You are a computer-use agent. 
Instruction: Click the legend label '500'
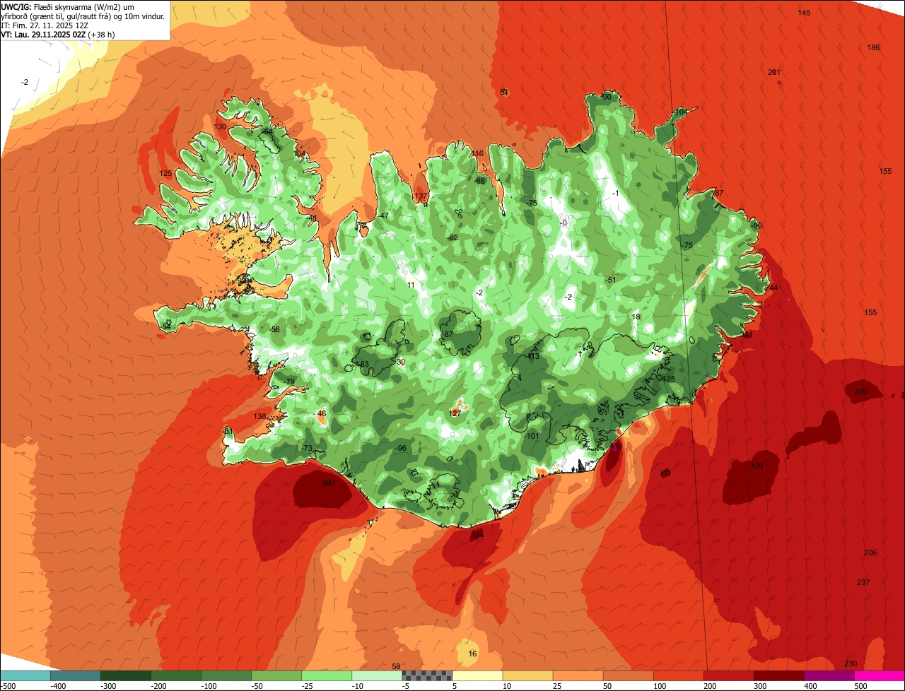click(x=860, y=686)
